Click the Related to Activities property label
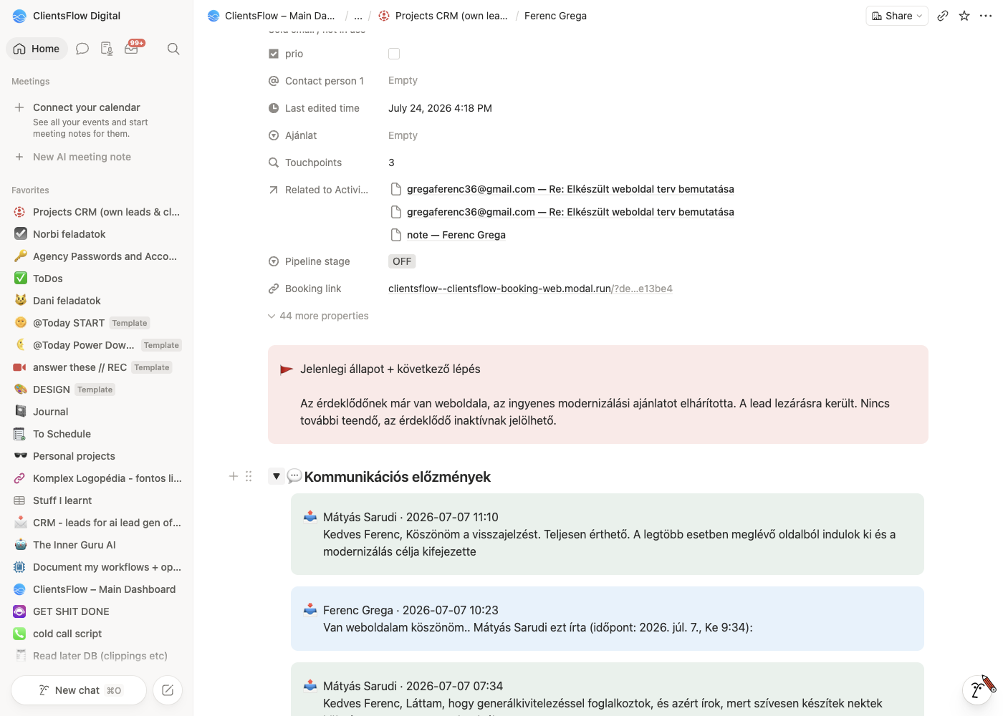Viewport: 1003px width, 716px height. [326, 190]
